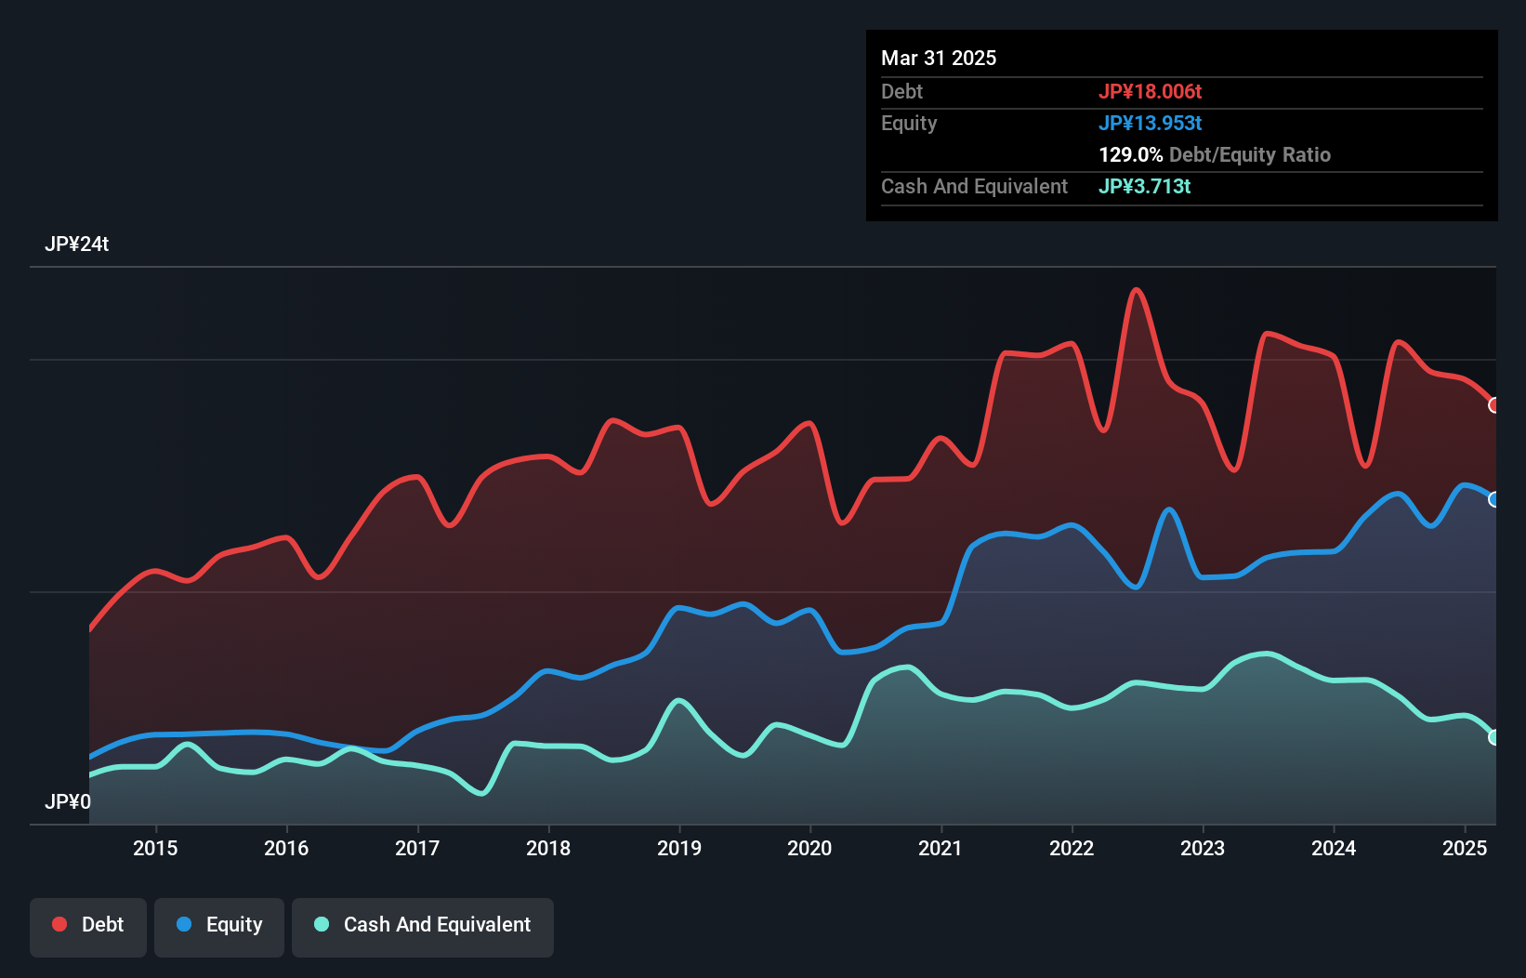Click the JP¥3.713t cash value
Image resolution: width=1526 pixels, height=978 pixels.
point(1145,186)
